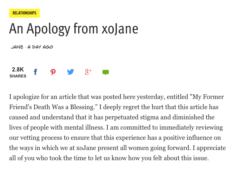Share the article on Google Plus
Image resolution: width=232 pixels, height=169 pixels.
click(88, 72)
